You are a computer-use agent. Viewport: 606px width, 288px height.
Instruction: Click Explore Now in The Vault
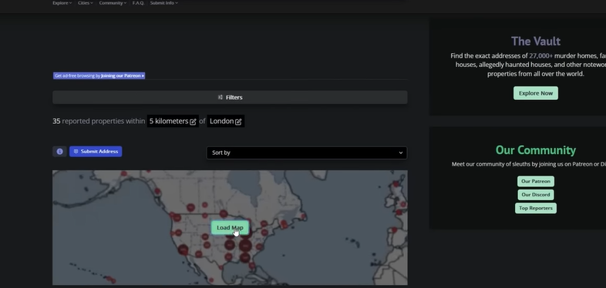pyautogui.click(x=536, y=93)
